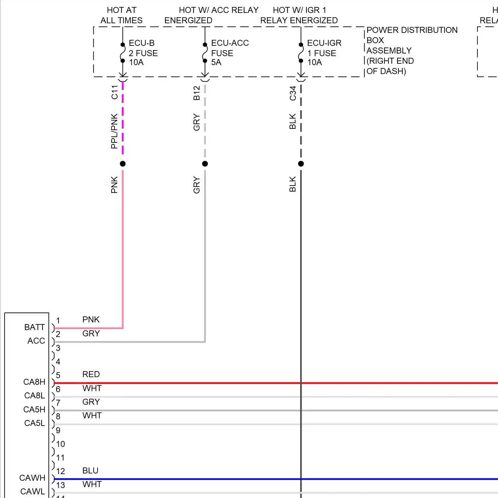
Task: Click the BATT terminal label
Action: 34,327
